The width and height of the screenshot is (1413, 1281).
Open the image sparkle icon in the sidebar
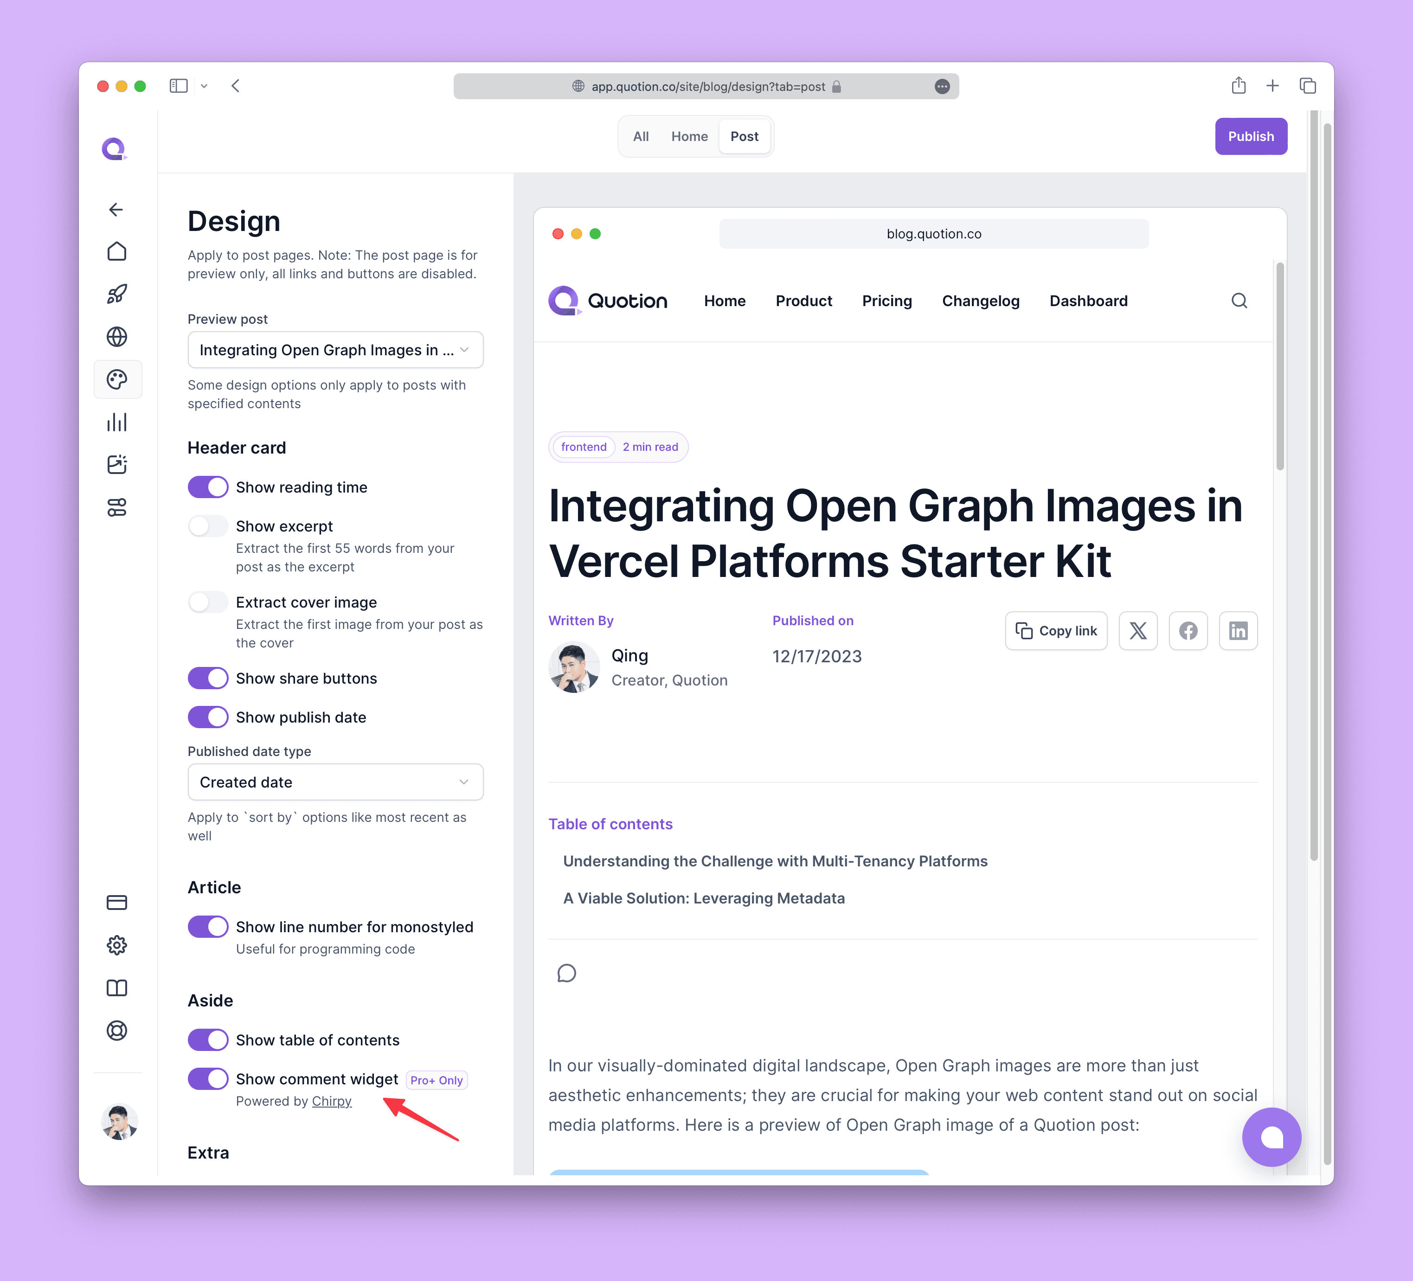[116, 465]
